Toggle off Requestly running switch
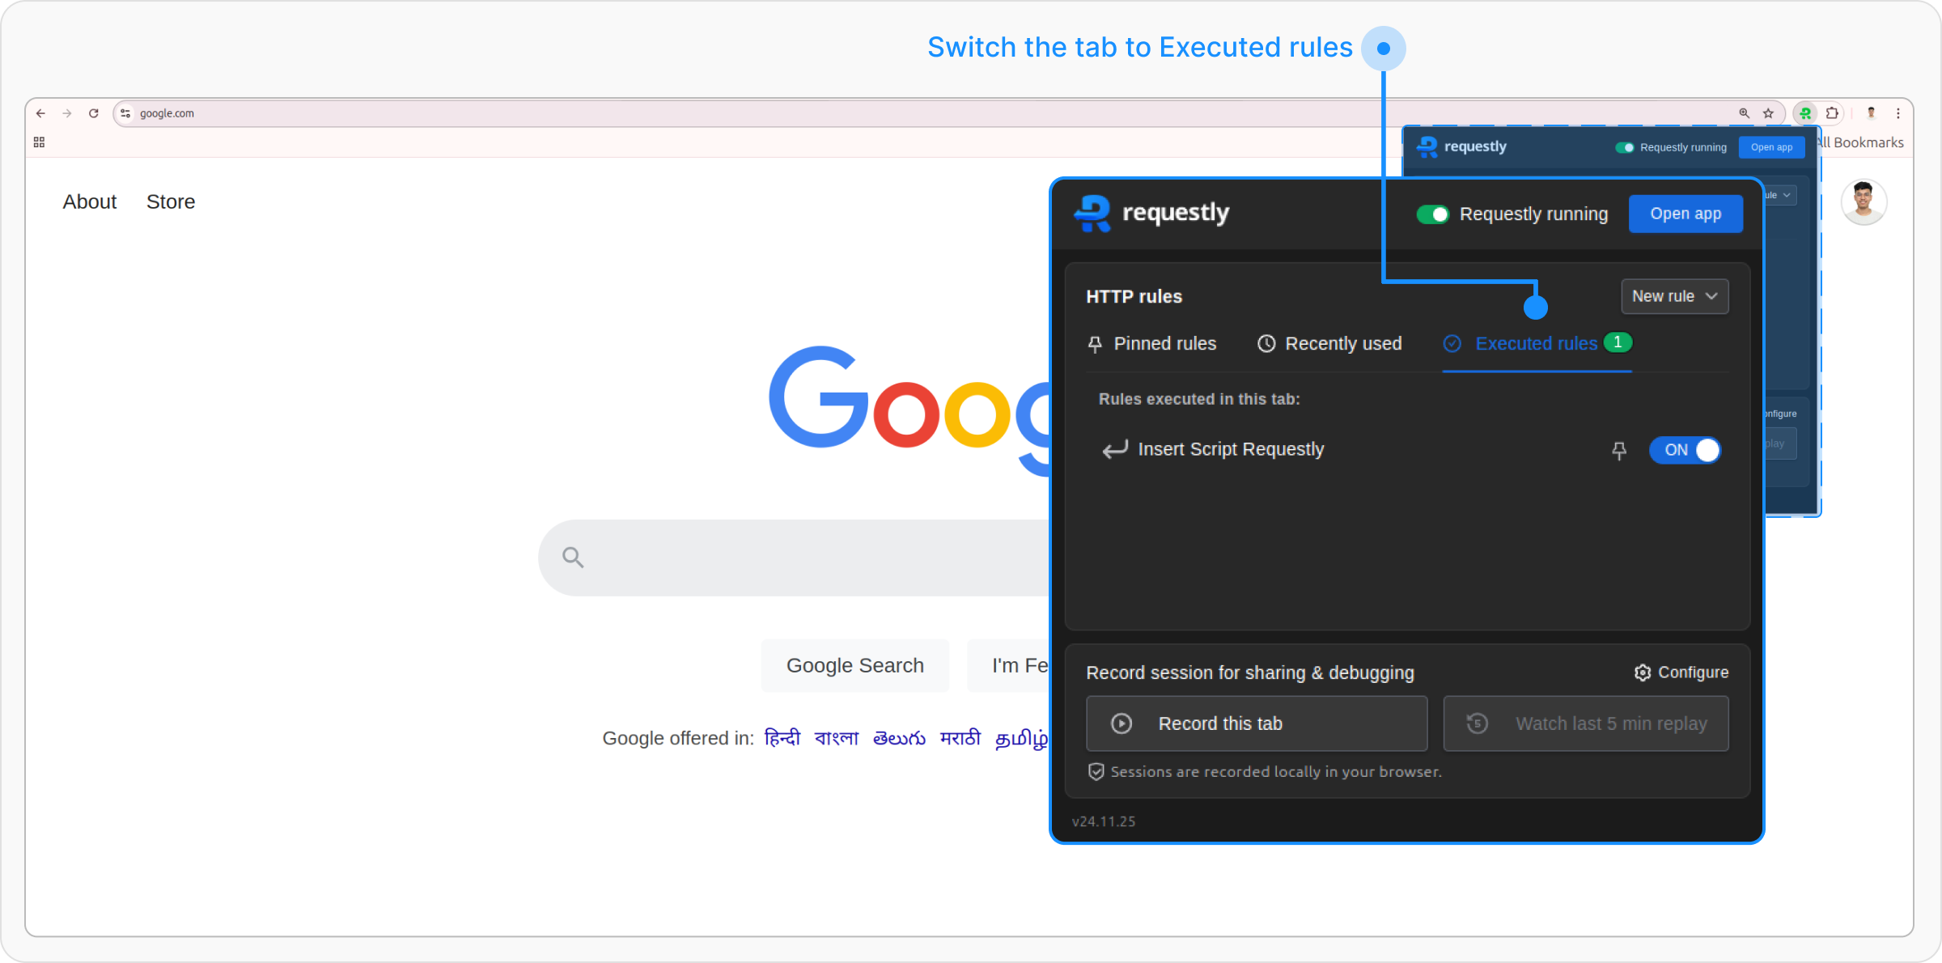Image resolution: width=1942 pixels, height=963 pixels. pos(1433,214)
